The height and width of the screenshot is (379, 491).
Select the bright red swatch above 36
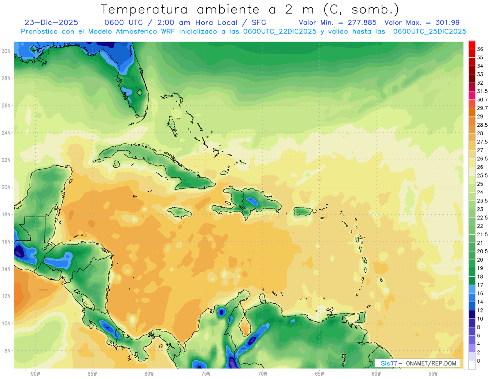pos(472,45)
